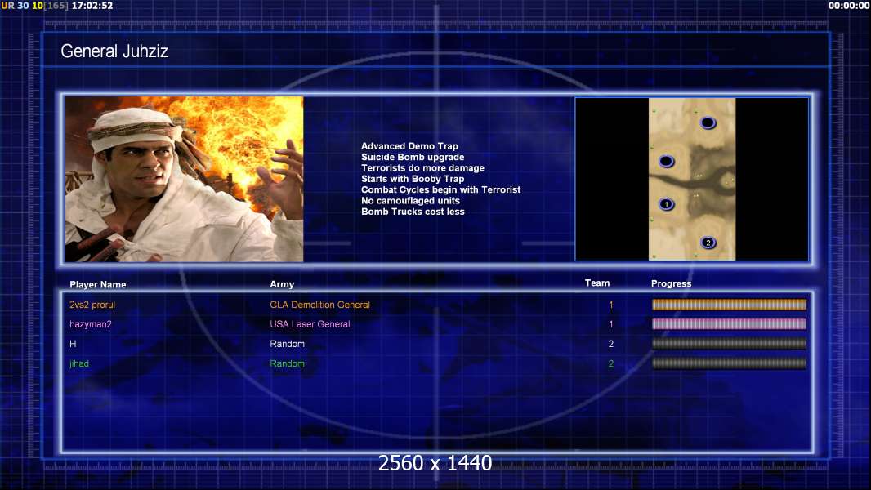
Task: Click start position marker 1 on minimap
Action: pyautogui.click(x=666, y=204)
